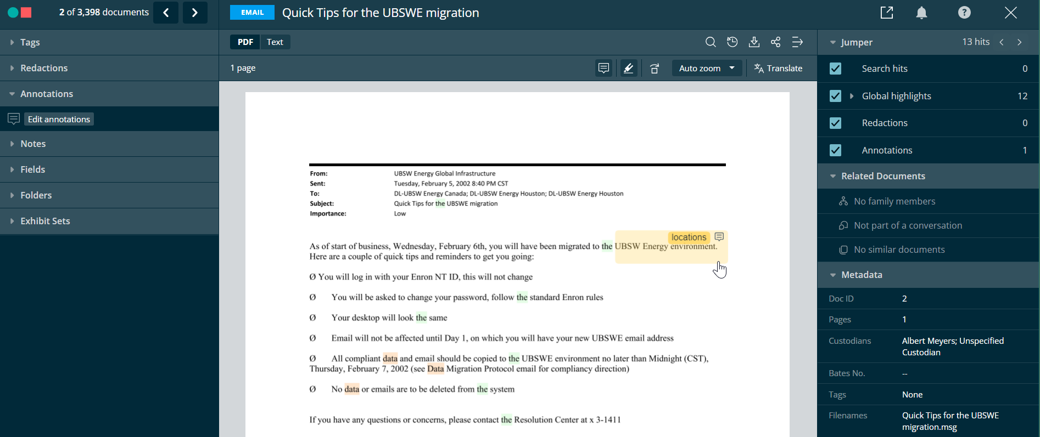Collapse the Jumper section
1040x437 pixels.
point(833,42)
